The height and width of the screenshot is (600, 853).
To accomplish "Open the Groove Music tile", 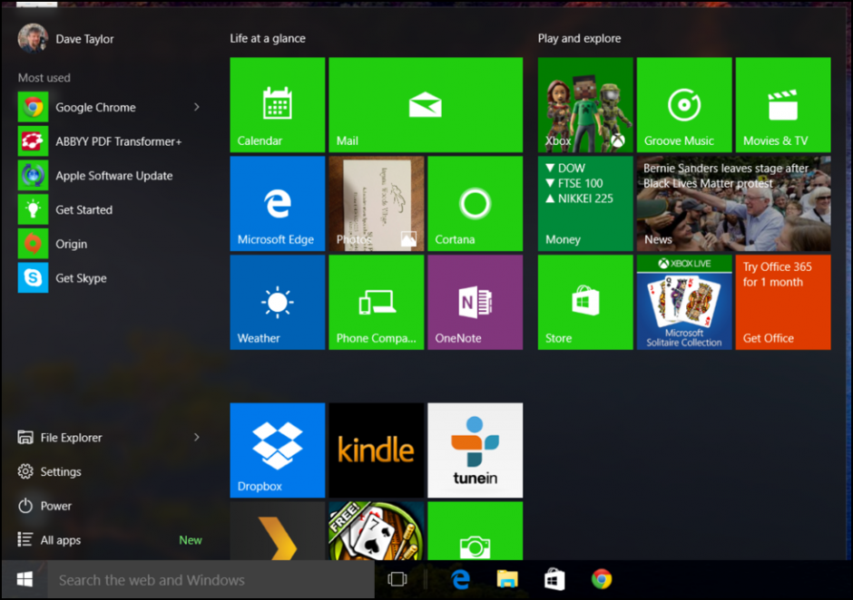I will click(683, 104).
